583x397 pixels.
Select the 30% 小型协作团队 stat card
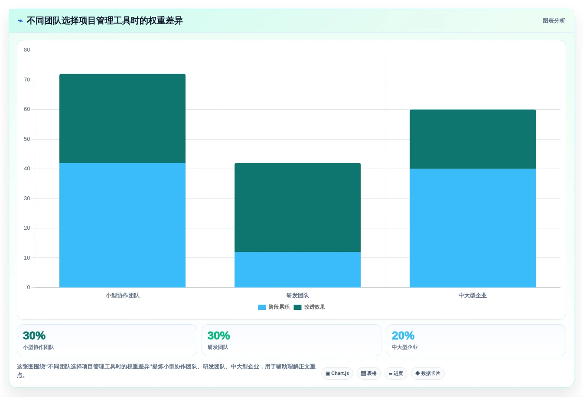coord(107,340)
